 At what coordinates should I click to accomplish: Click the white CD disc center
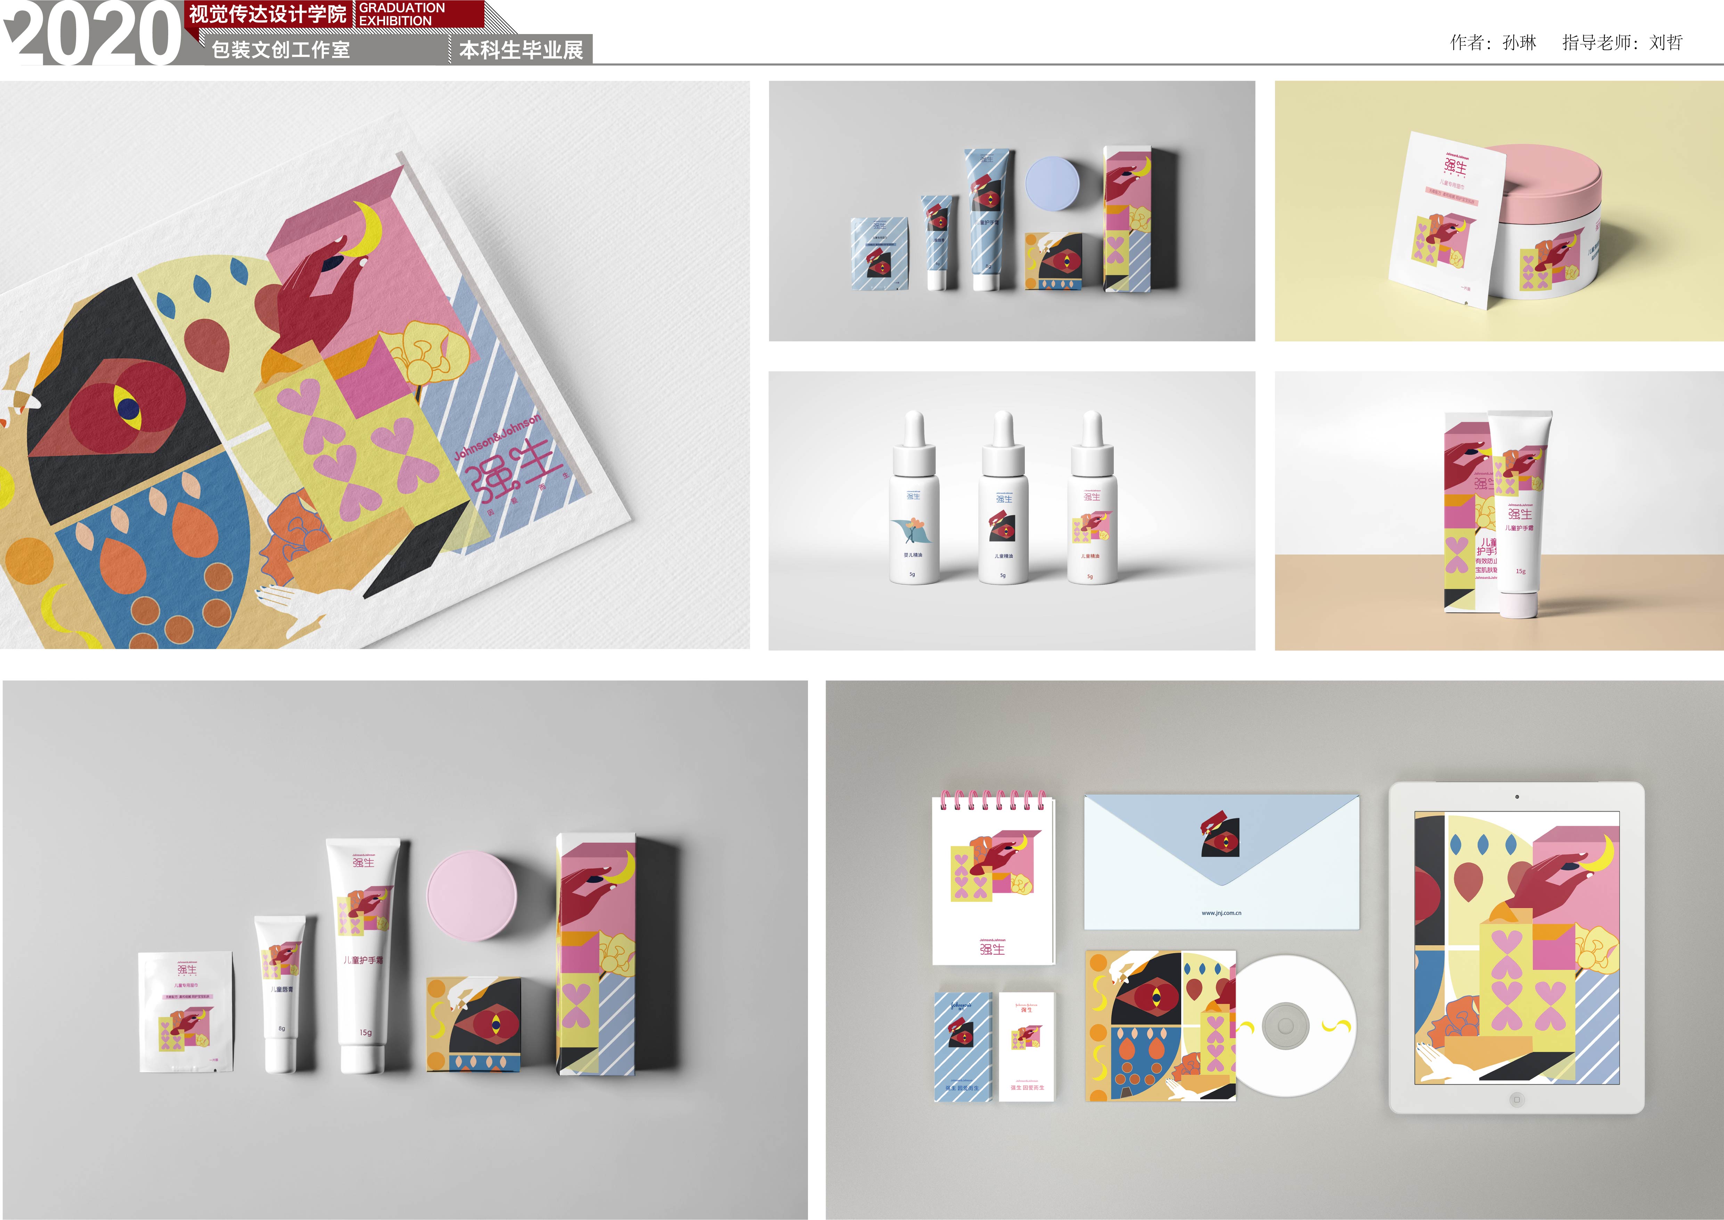pyautogui.click(x=1285, y=1025)
